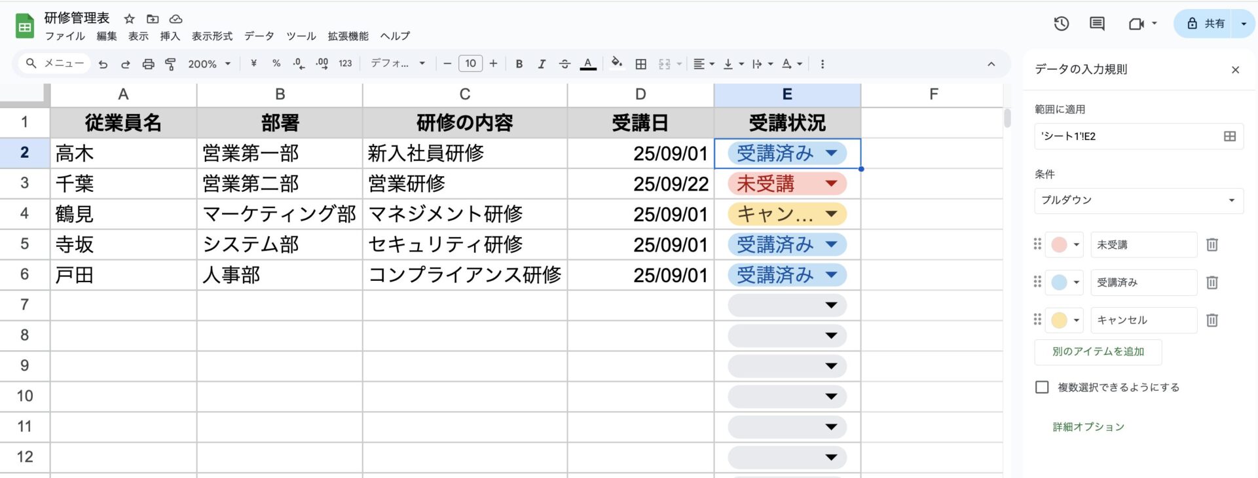Image resolution: width=1258 pixels, height=478 pixels.
Task: Delete the 未受講 dropdown item
Action: coord(1212,245)
